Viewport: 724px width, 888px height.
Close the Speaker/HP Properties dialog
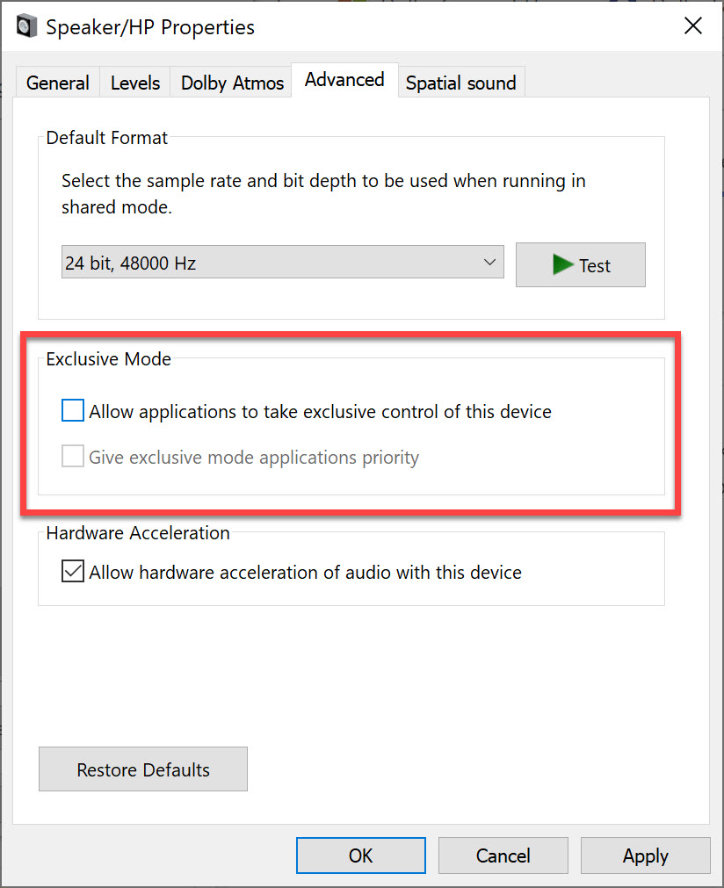693,26
